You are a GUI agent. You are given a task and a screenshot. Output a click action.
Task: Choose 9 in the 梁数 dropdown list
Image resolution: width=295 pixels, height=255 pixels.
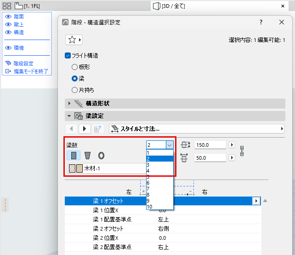160,201
